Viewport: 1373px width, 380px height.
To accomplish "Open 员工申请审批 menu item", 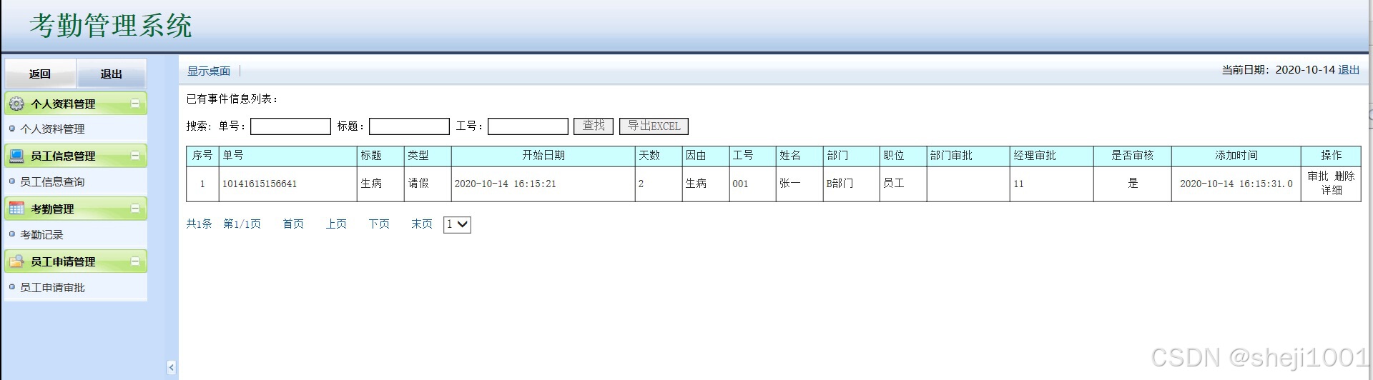I will tap(52, 288).
